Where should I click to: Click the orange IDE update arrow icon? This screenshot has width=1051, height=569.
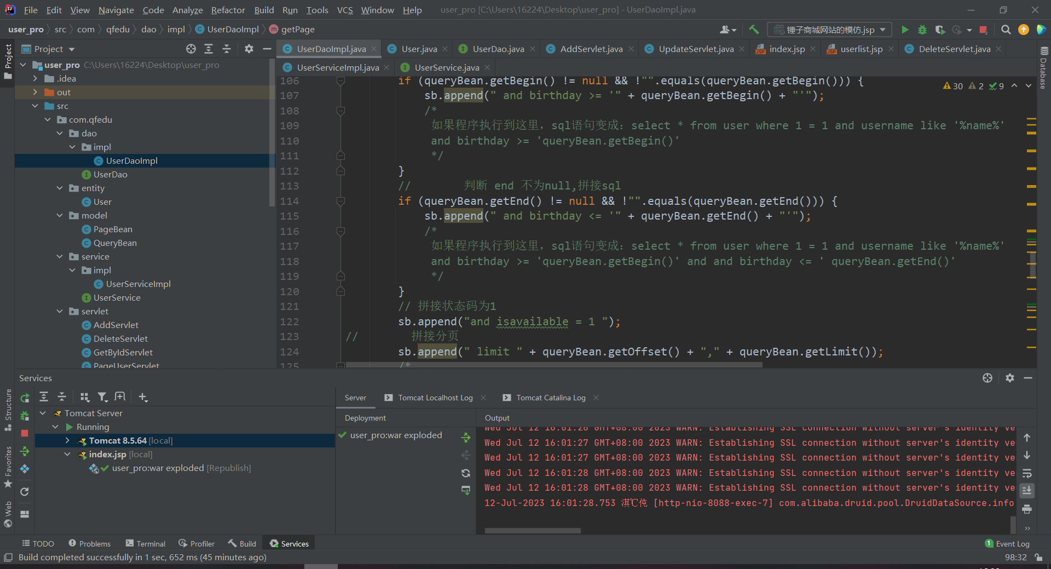point(1024,30)
